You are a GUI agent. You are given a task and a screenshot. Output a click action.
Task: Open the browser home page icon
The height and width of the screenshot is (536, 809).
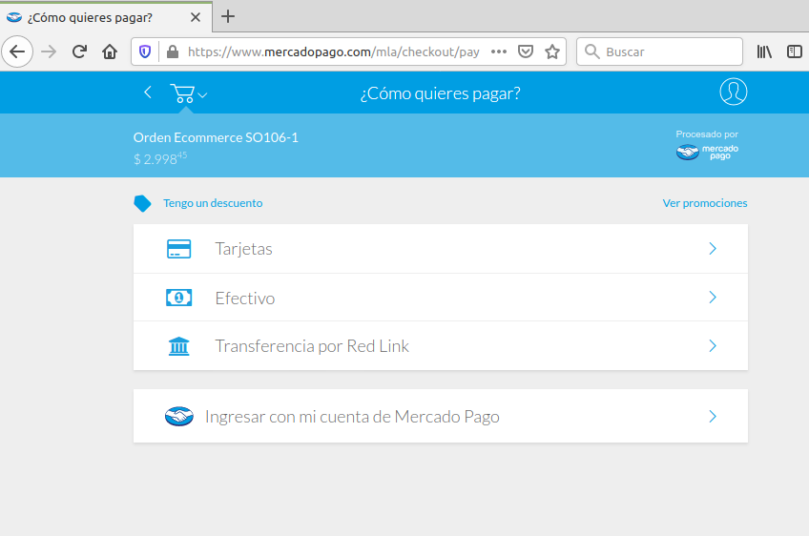pos(110,52)
